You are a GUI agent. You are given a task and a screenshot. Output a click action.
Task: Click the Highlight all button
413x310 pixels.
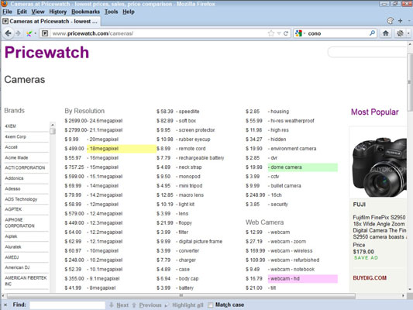[x=184, y=305]
